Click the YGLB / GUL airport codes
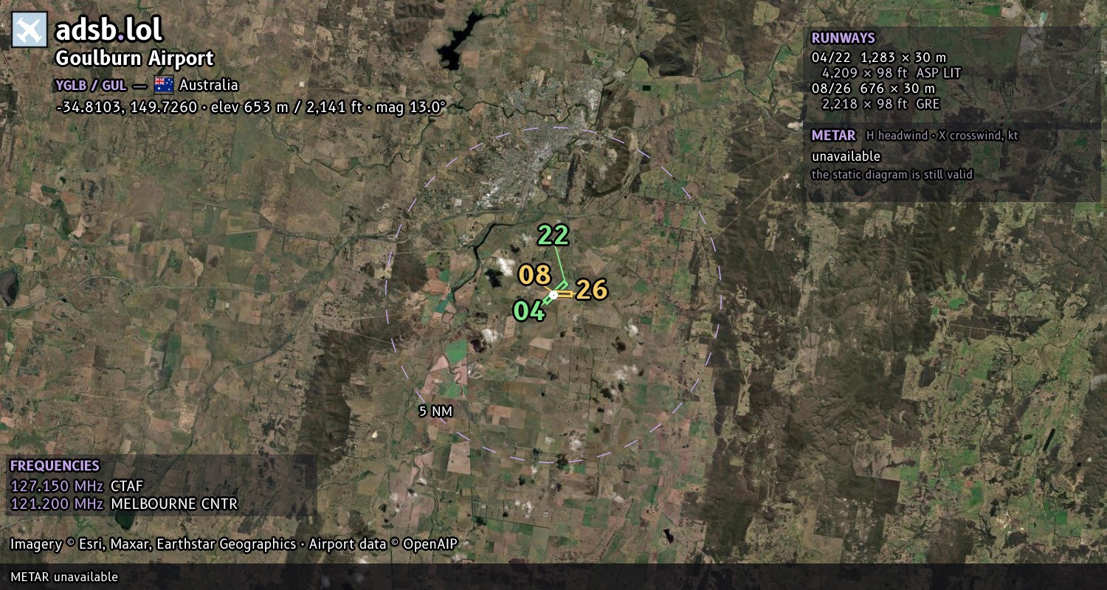1107x590 pixels. click(91, 86)
